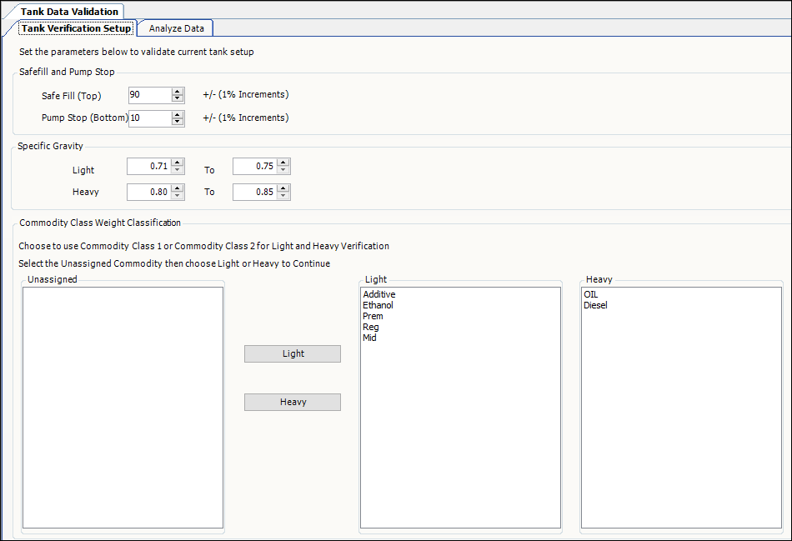Click the Light assignment button
792x541 pixels.
point(292,353)
